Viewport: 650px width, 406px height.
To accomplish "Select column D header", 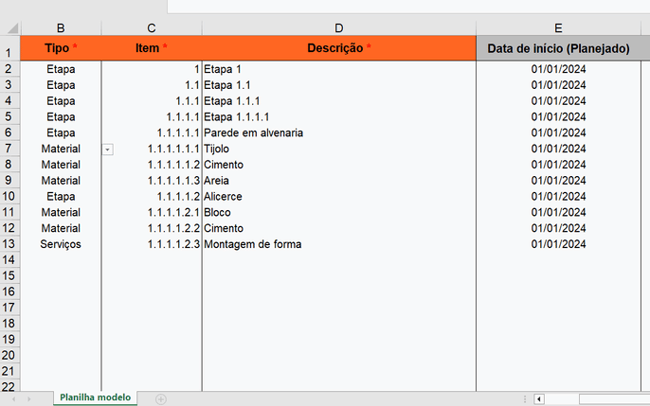I will point(338,28).
